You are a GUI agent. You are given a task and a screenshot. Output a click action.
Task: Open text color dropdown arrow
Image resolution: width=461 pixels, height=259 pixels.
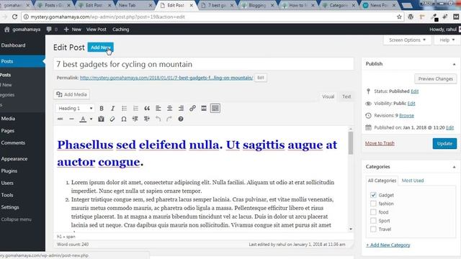click(91, 119)
